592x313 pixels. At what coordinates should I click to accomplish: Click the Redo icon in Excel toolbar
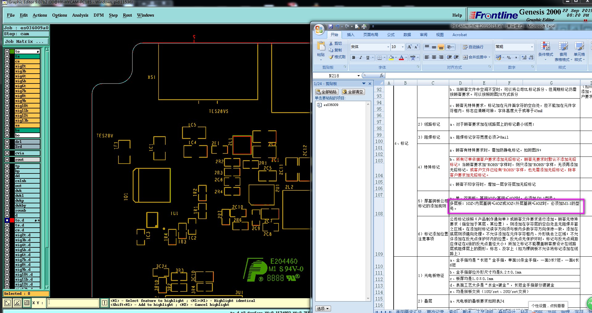pos(347,26)
